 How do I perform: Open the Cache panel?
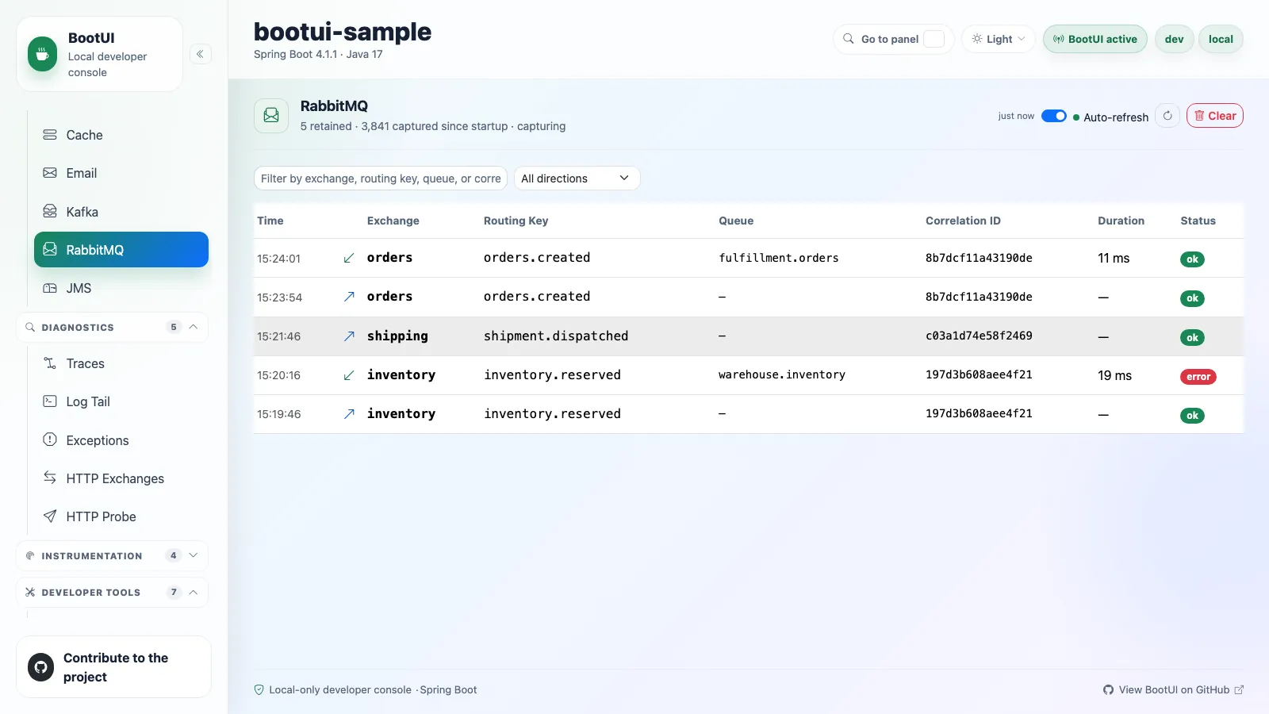tap(121, 135)
